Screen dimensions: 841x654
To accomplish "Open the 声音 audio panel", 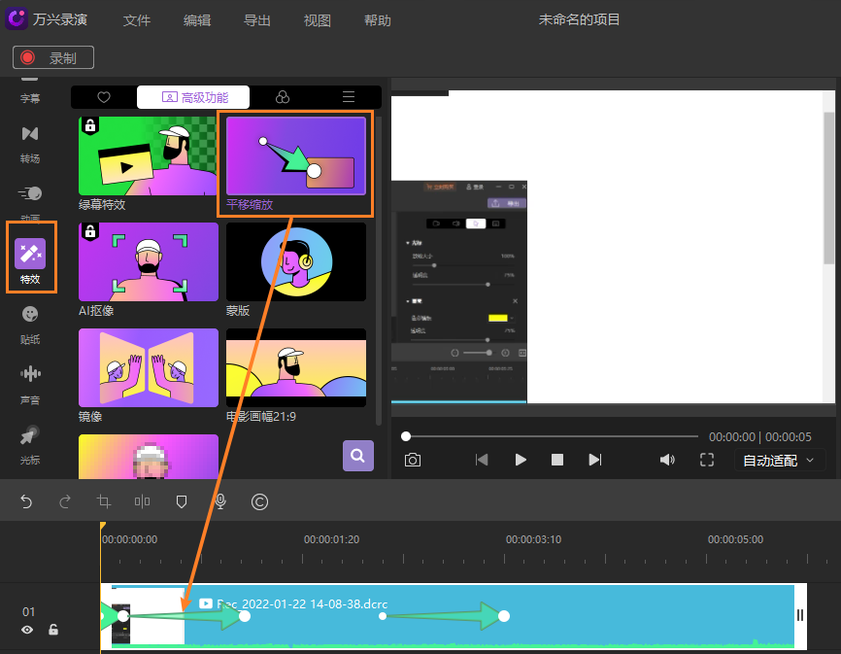I will point(30,381).
